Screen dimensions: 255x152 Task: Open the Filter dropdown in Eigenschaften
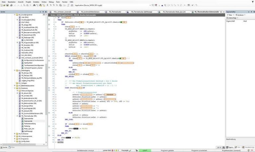point(230,15)
